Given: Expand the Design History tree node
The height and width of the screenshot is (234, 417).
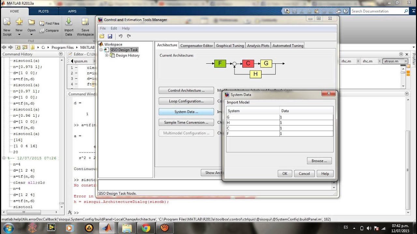Looking at the screenshot, I should click(107, 55).
